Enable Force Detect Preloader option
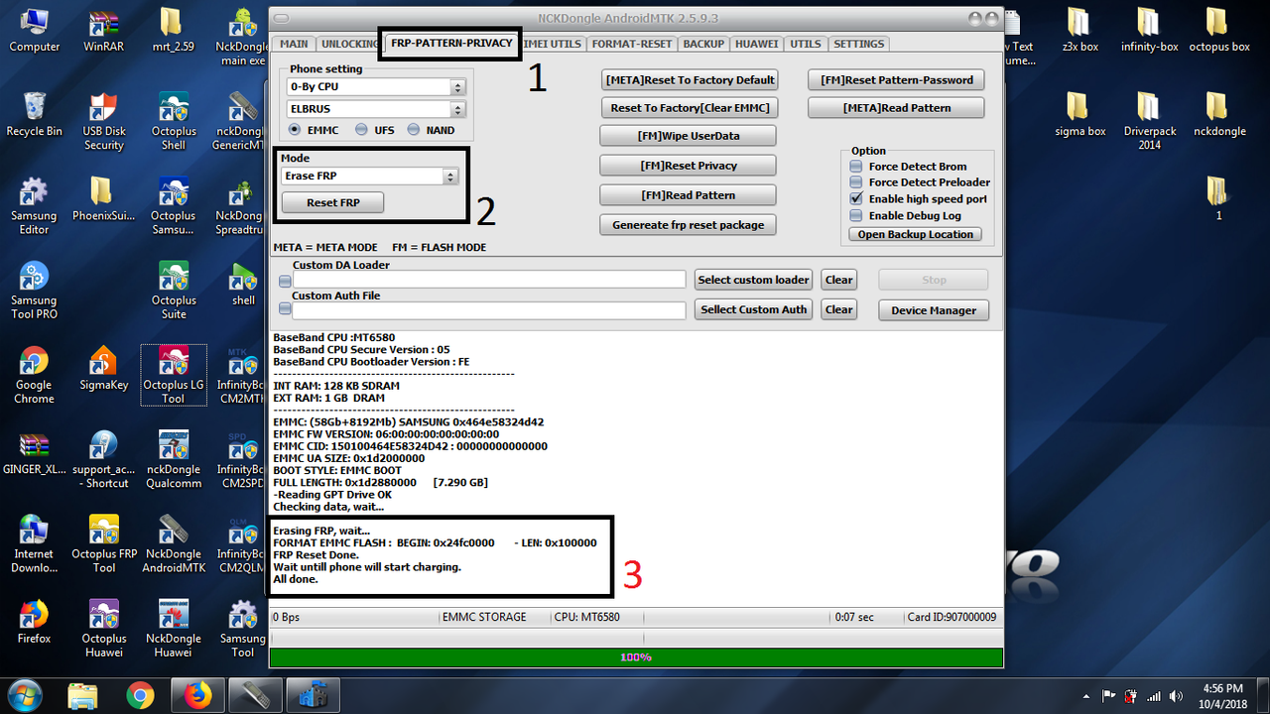The width and height of the screenshot is (1270, 714). tap(856, 182)
